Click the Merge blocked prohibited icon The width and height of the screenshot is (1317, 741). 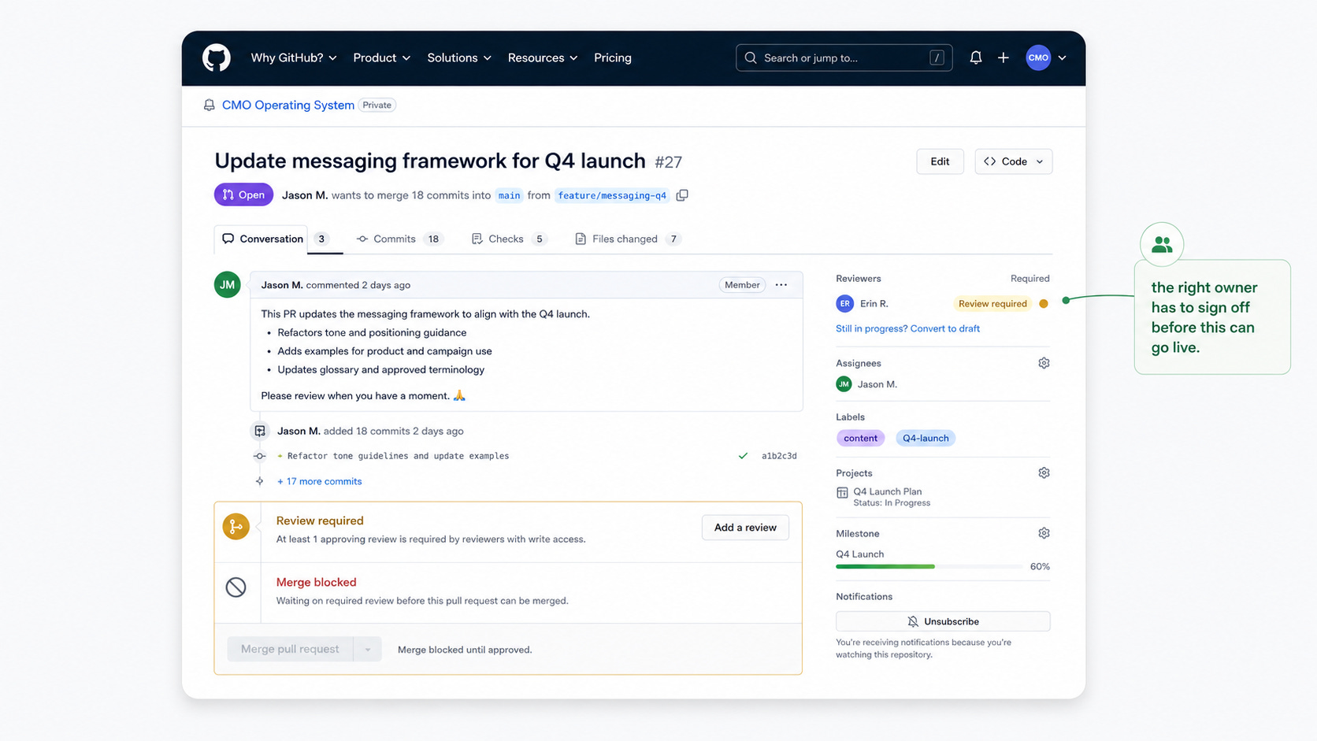pos(236,587)
